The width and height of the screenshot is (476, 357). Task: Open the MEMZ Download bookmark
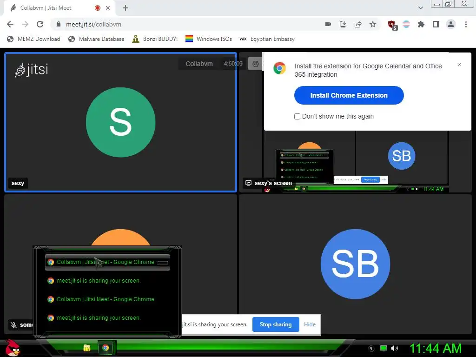pos(33,39)
